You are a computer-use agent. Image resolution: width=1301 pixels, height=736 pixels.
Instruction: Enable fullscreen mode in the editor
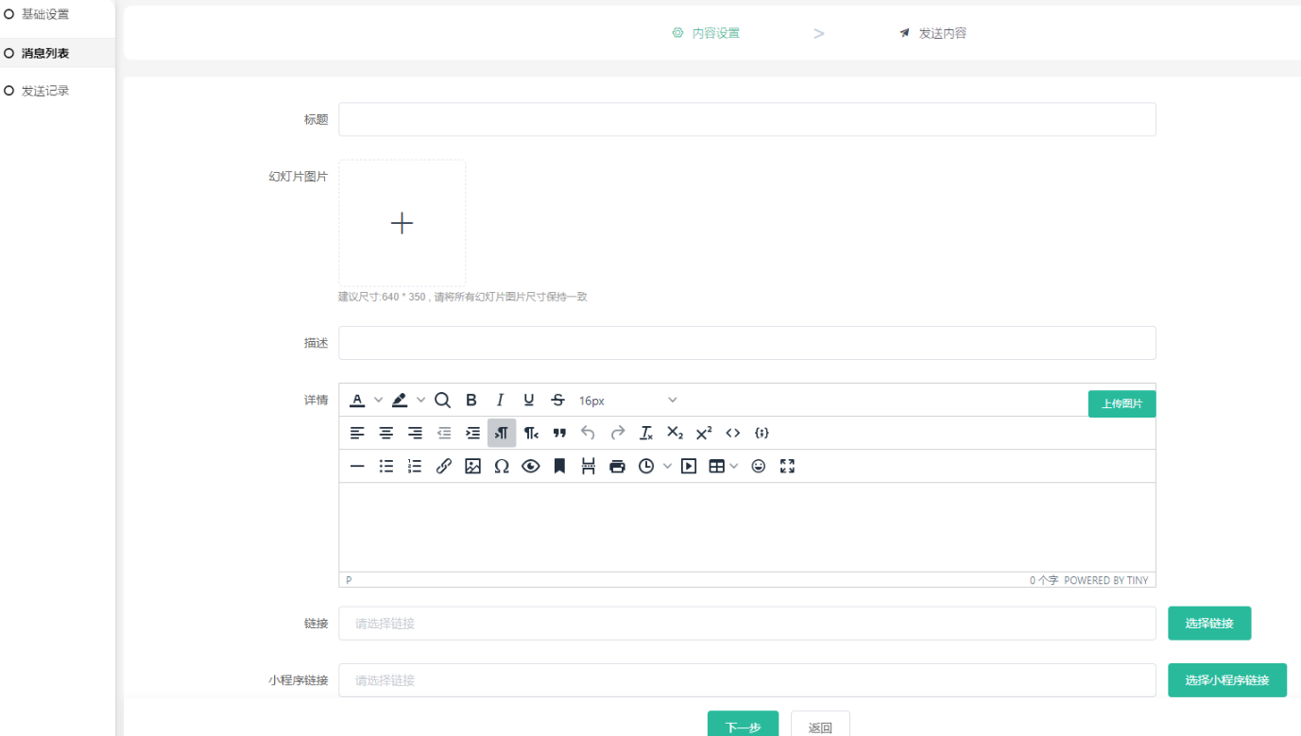click(787, 466)
